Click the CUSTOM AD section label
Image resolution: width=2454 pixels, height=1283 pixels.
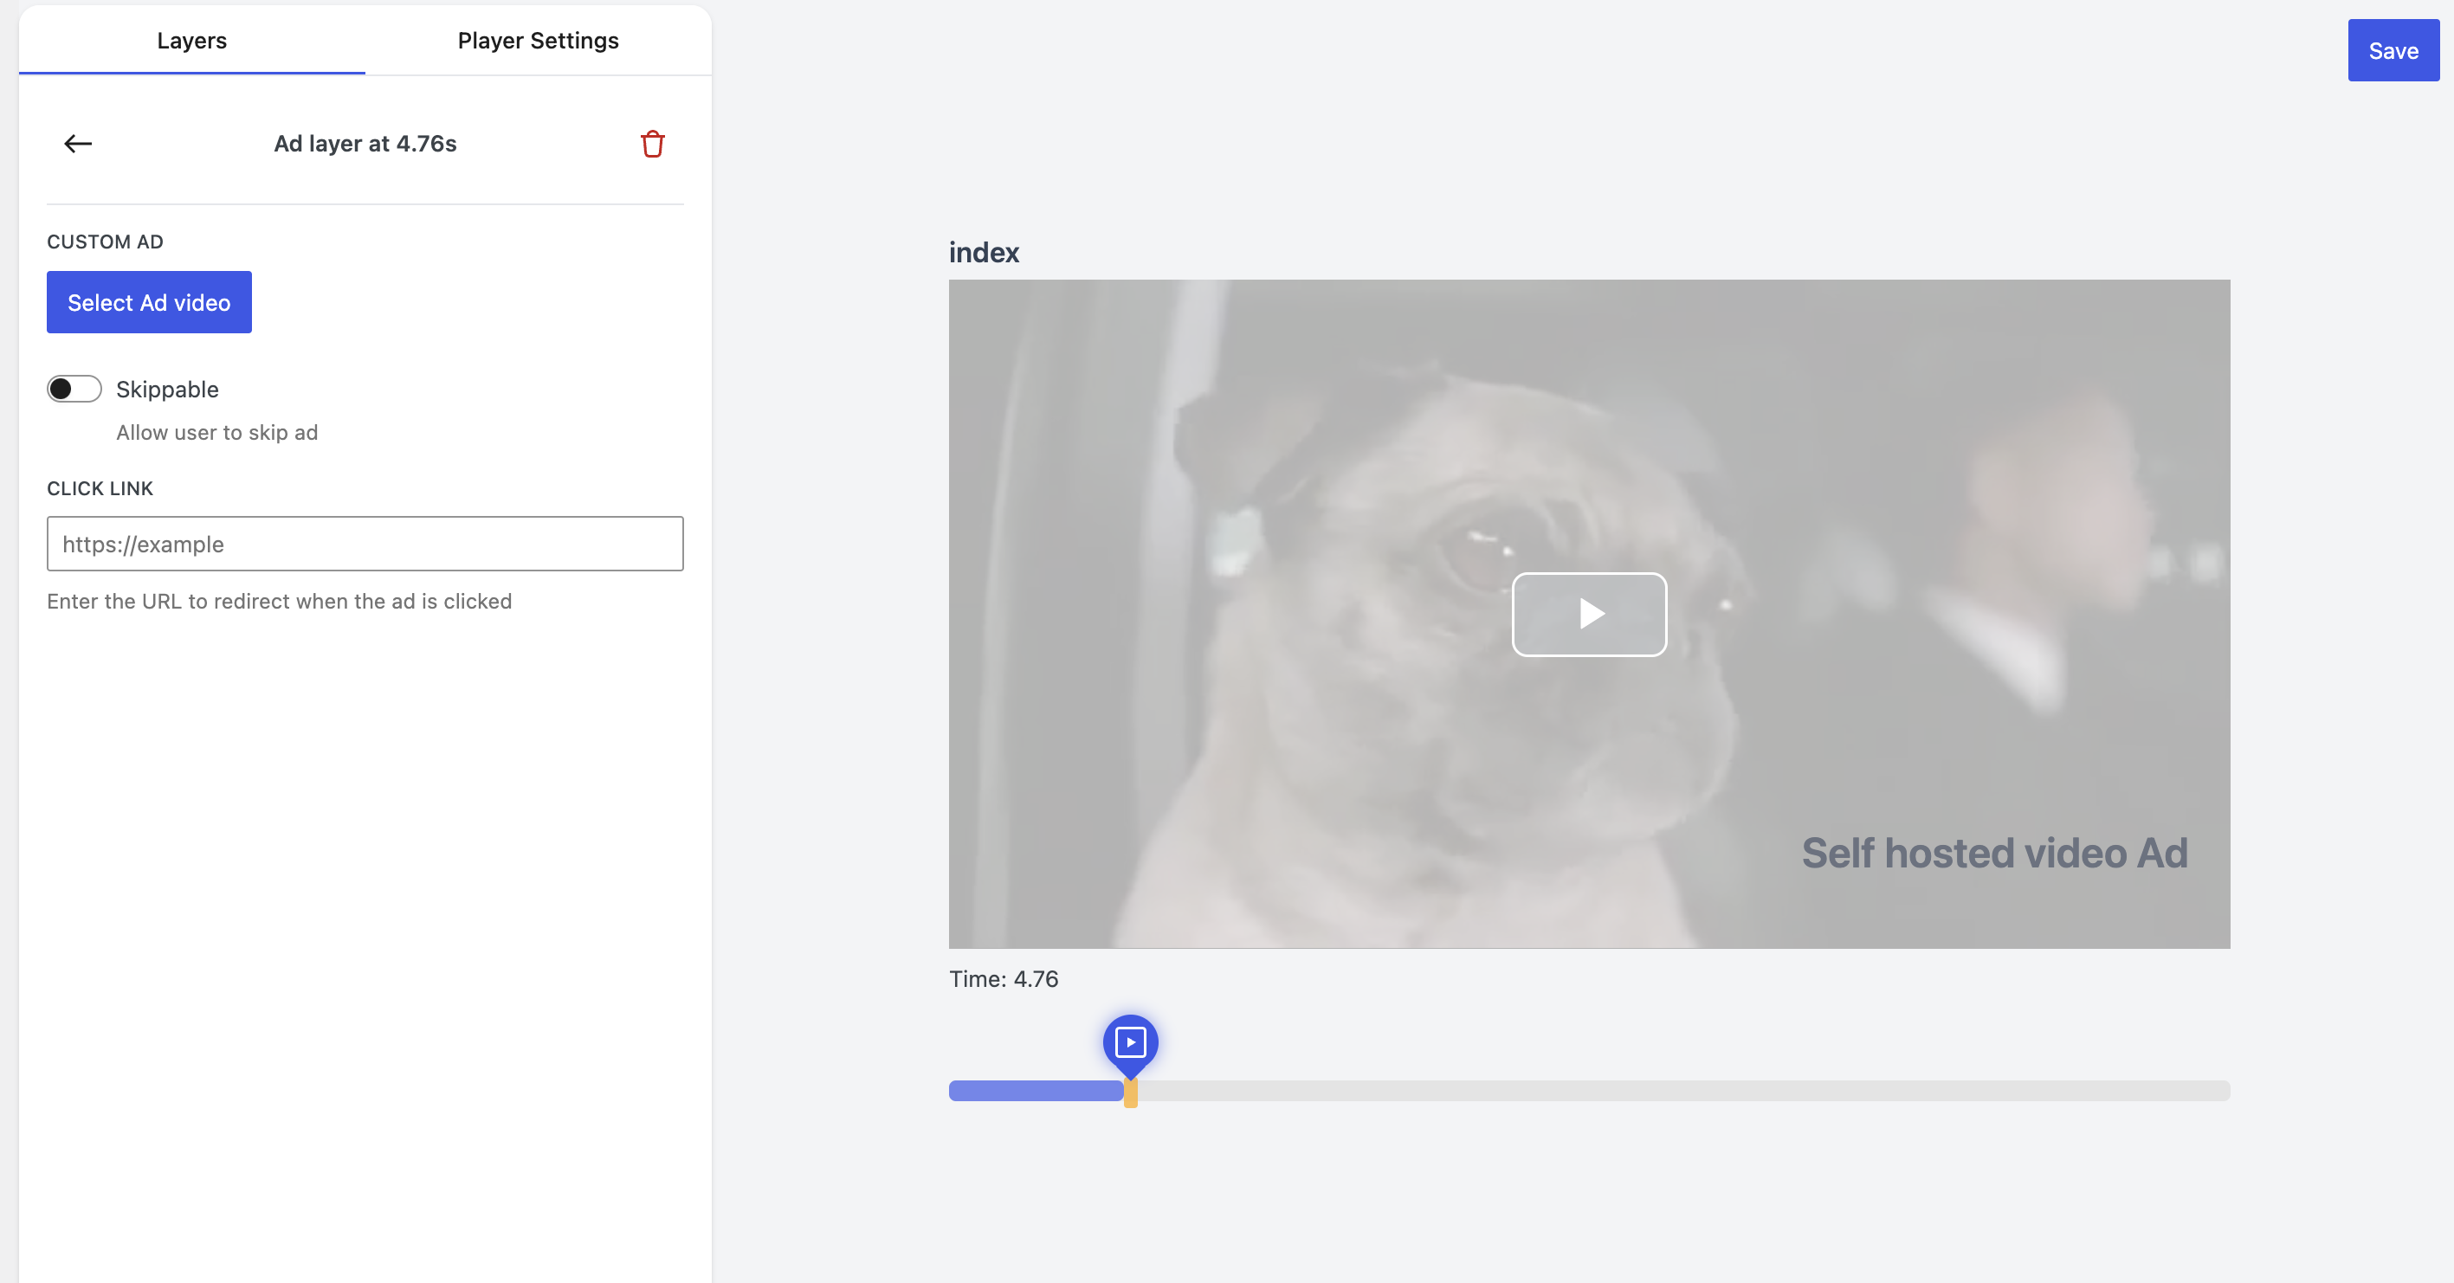click(105, 242)
